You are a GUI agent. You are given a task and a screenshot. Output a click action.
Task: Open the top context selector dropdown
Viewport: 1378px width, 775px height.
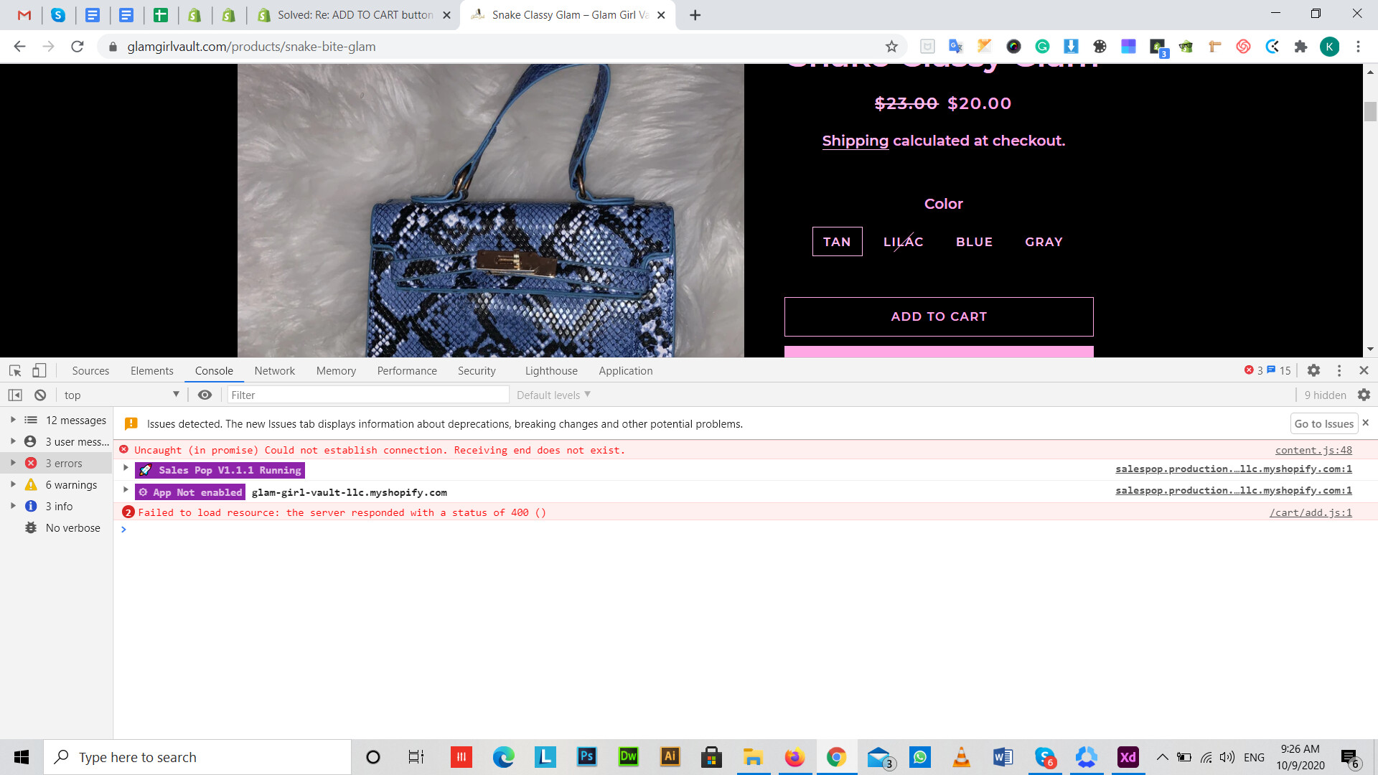pos(121,395)
